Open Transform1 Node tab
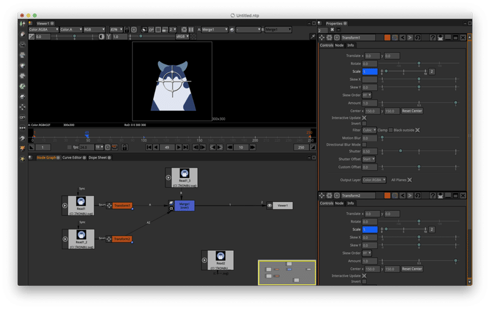The width and height of the screenshot is (490, 309). click(339, 45)
